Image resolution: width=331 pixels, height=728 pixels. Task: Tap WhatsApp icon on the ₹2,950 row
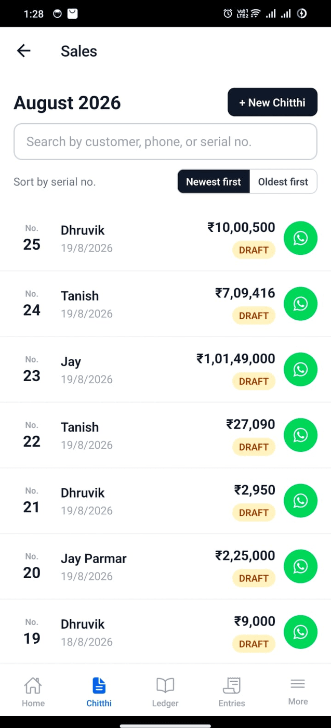(x=300, y=501)
